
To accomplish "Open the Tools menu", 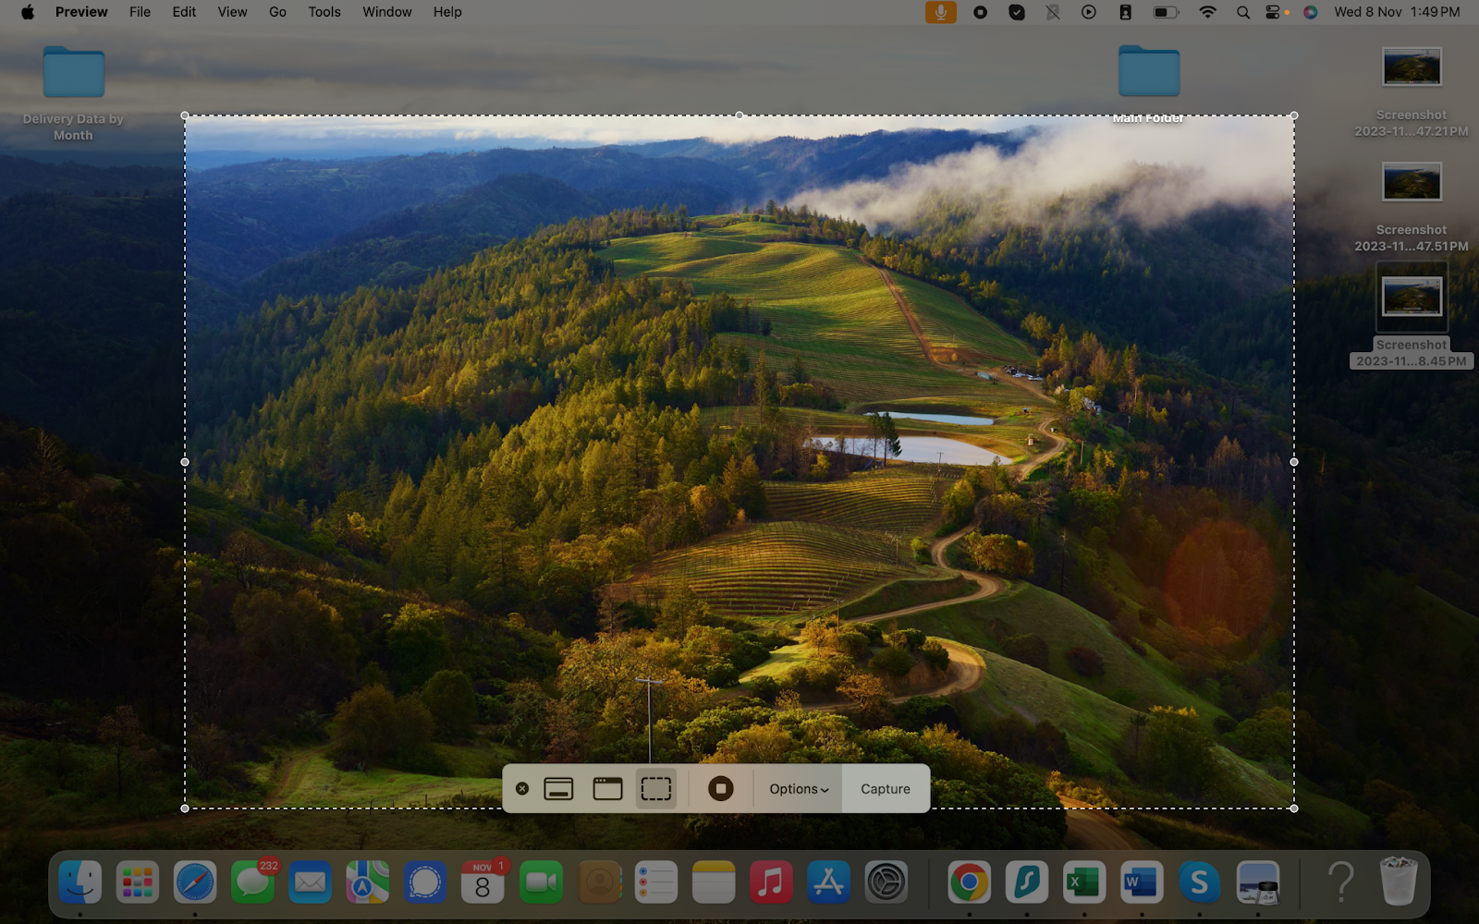I will (324, 12).
